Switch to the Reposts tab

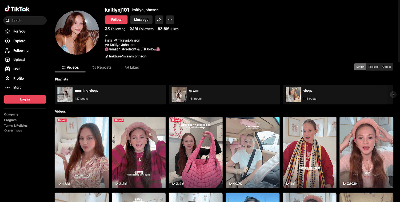[102, 67]
